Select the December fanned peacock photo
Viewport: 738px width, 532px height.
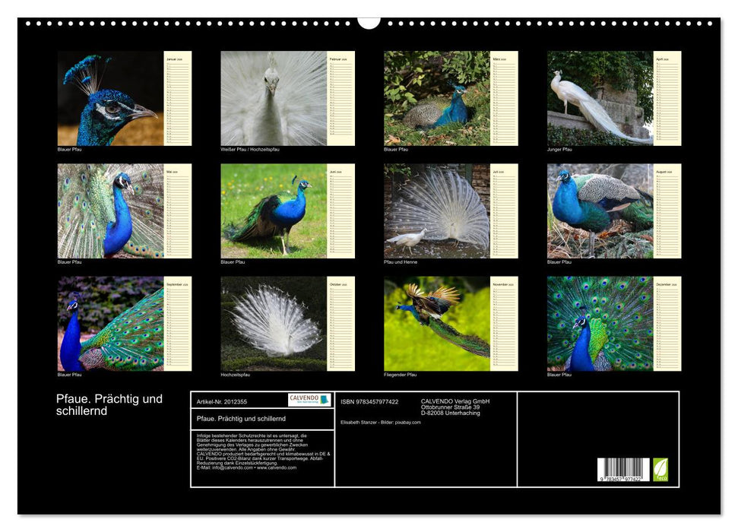pyautogui.click(x=600, y=324)
